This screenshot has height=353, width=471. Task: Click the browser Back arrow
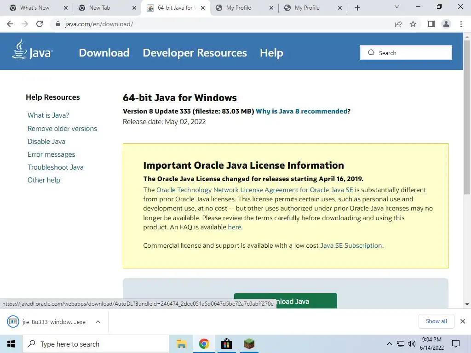[10, 24]
